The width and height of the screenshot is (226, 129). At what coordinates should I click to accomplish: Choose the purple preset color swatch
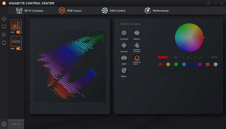tap(200, 64)
